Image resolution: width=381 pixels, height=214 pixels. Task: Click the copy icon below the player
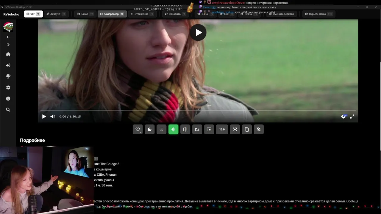[x=247, y=129]
